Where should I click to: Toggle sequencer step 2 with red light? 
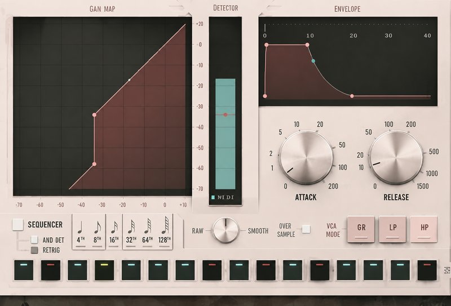51,270
